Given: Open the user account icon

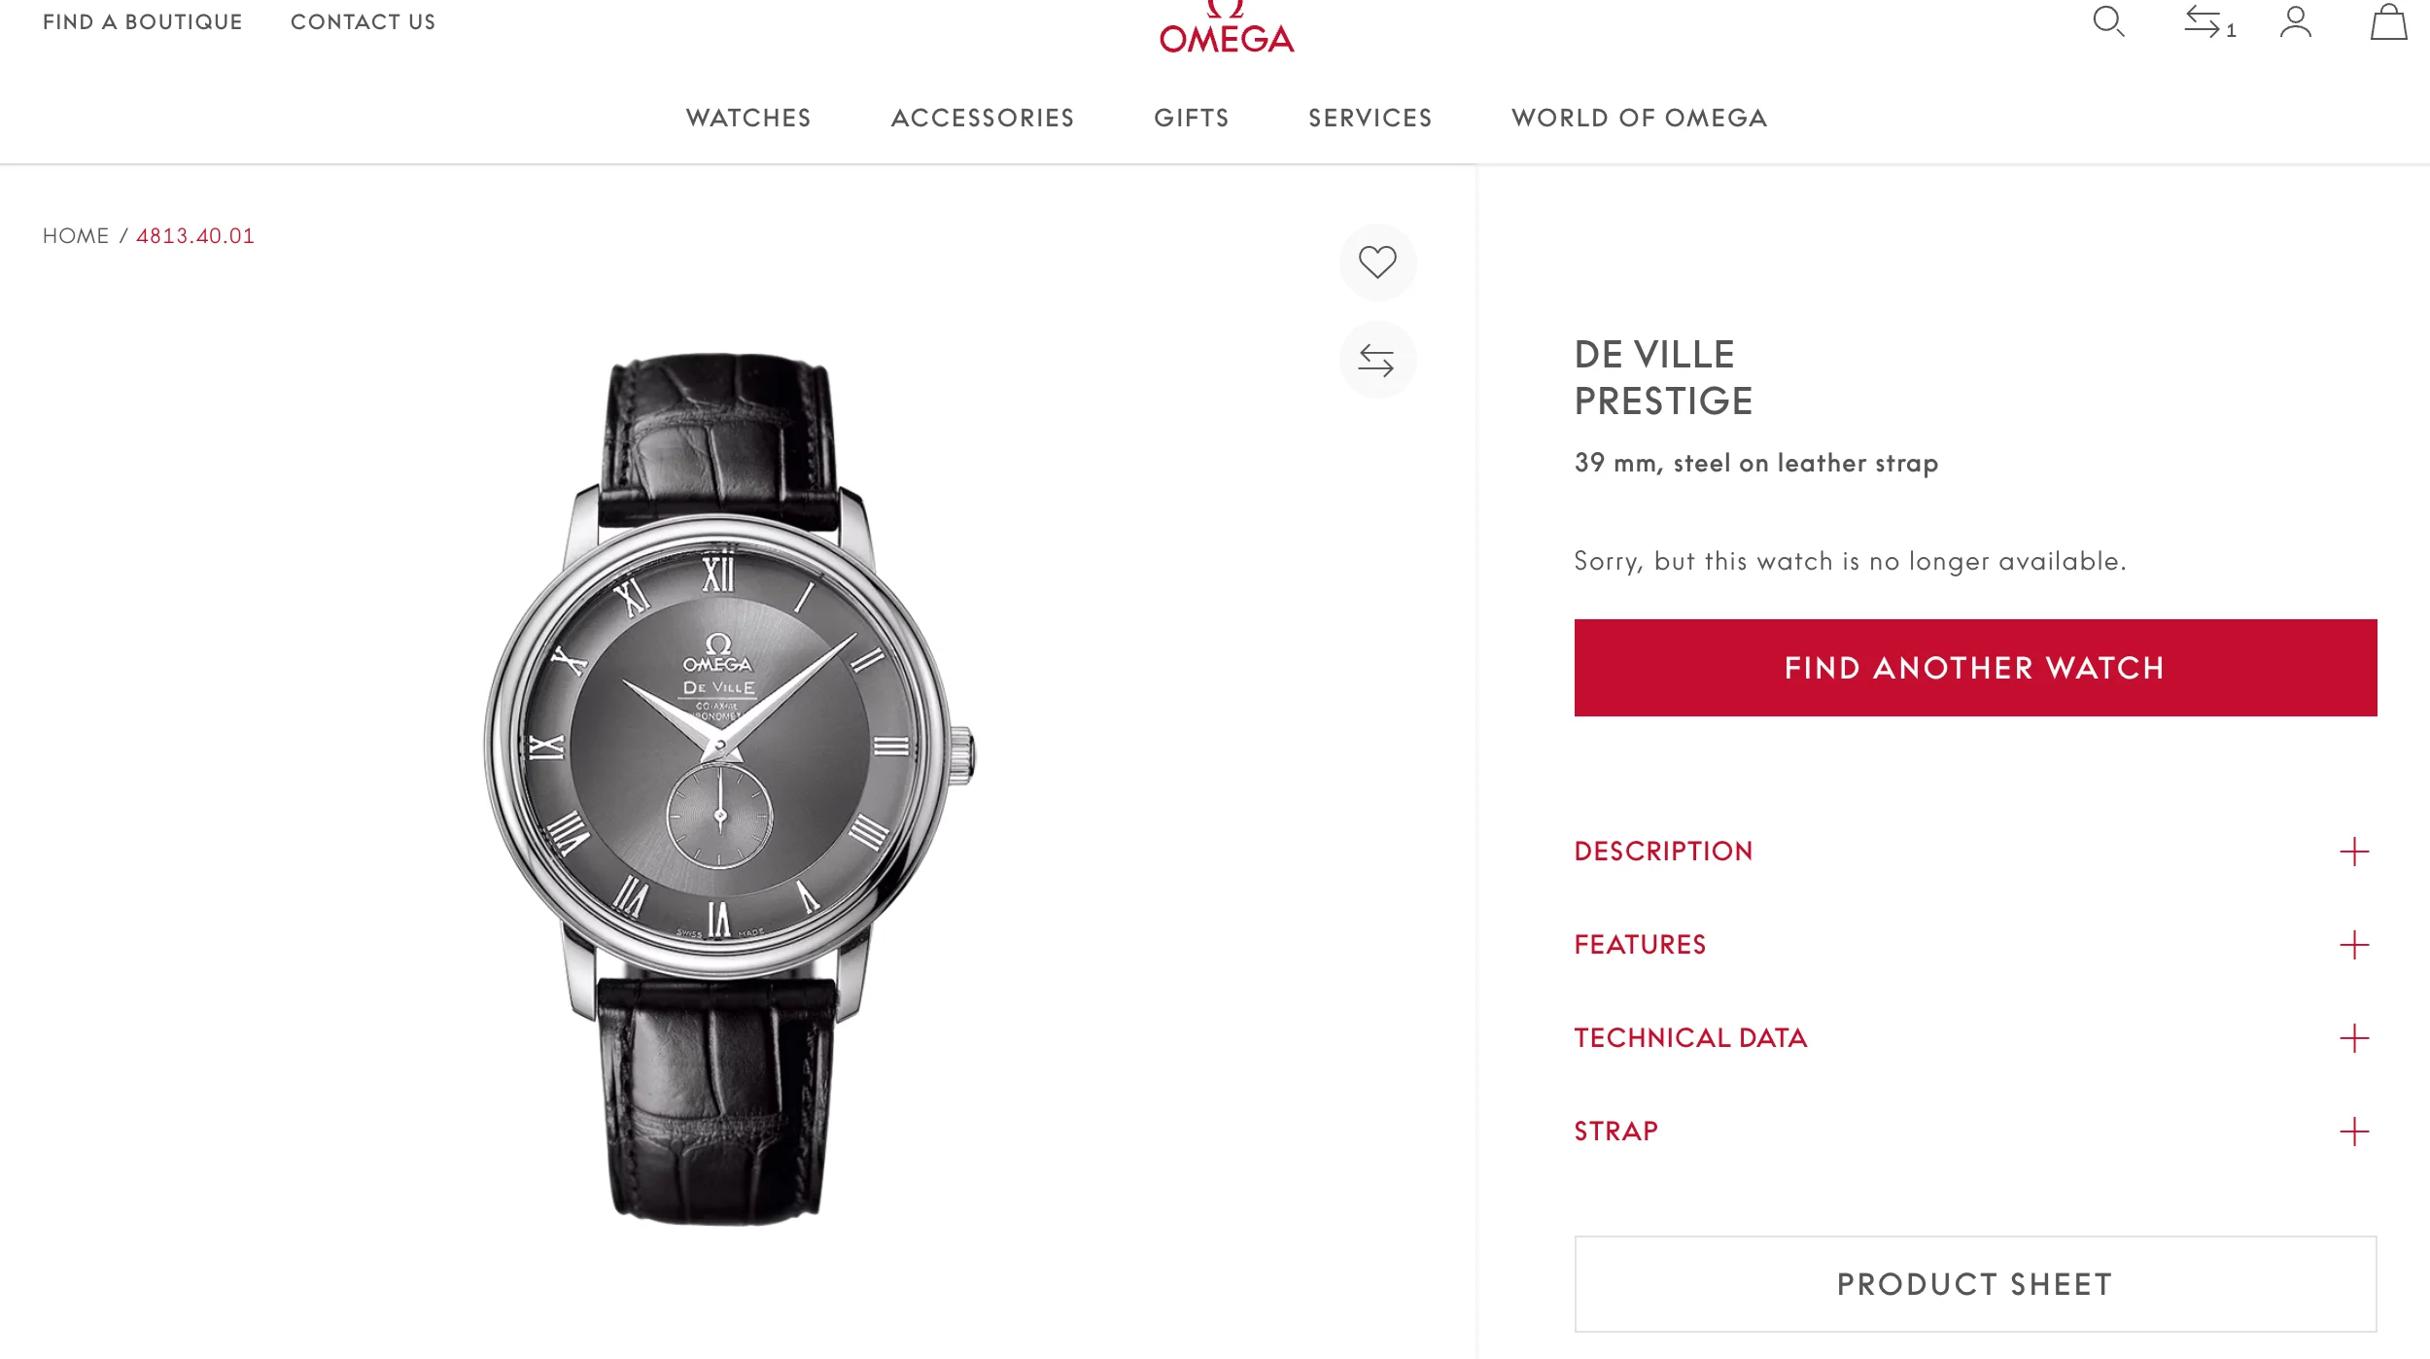Looking at the screenshot, I should coord(2296,21).
